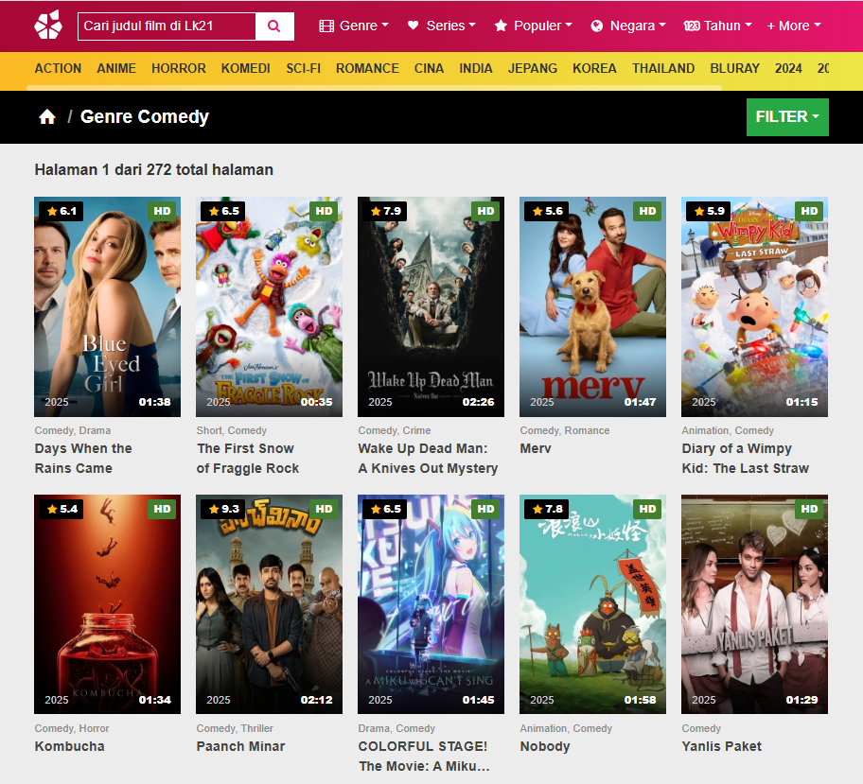Click 'Short, Comedy' genre text
Viewport: 863px width, 784px height.
tap(231, 430)
